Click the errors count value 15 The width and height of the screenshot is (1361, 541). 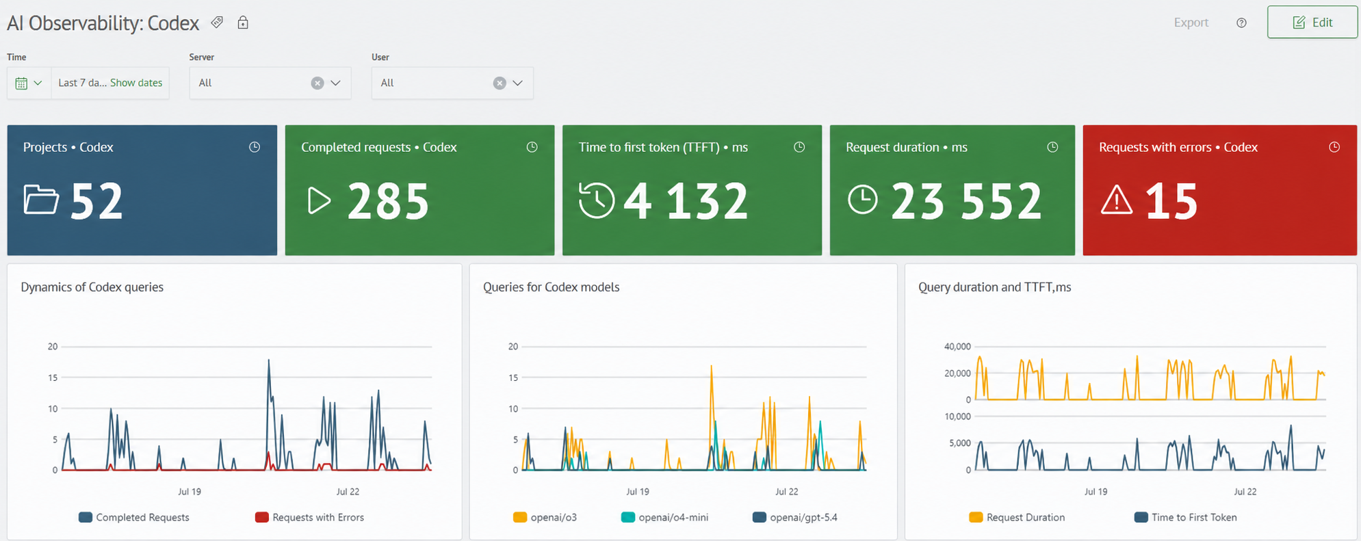1172,201
